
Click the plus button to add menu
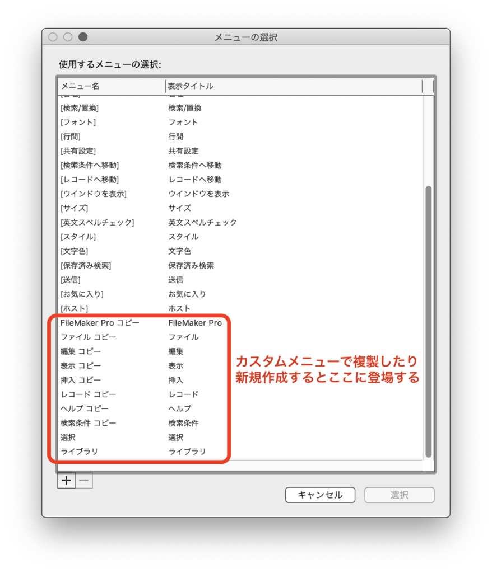coord(66,480)
